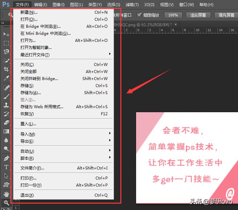
Task: Choose 打印(P)... menu entry
Action: pyautogui.click(x=64, y=178)
